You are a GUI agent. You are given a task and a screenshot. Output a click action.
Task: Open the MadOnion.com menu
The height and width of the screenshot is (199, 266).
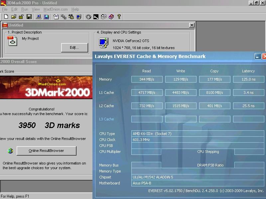56,9
